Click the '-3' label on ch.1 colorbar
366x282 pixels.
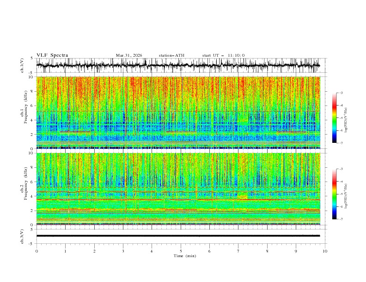[341, 93]
